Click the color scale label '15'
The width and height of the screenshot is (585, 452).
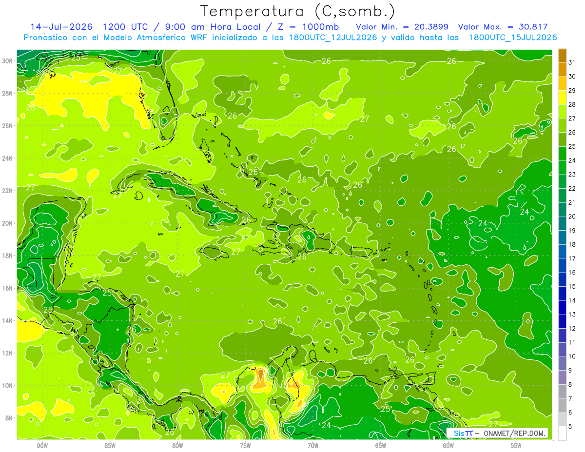click(x=572, y=287)
